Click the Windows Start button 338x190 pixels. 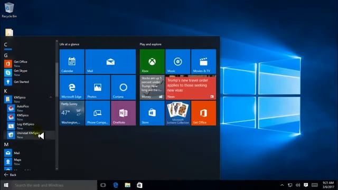point(6,185)
